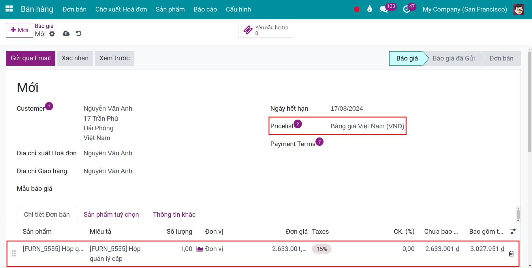Screen dimensions: 532x268
Task: Click the CK. (%) column header
Action: click(404, 231)
